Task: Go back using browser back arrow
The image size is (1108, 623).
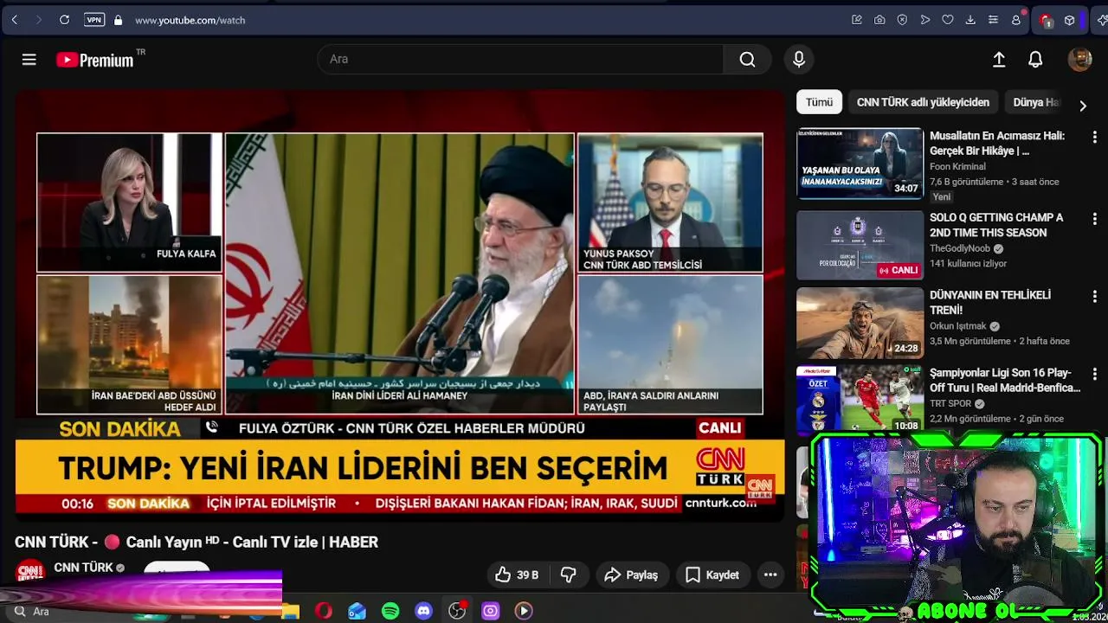Action: click(x=15, y=20)
